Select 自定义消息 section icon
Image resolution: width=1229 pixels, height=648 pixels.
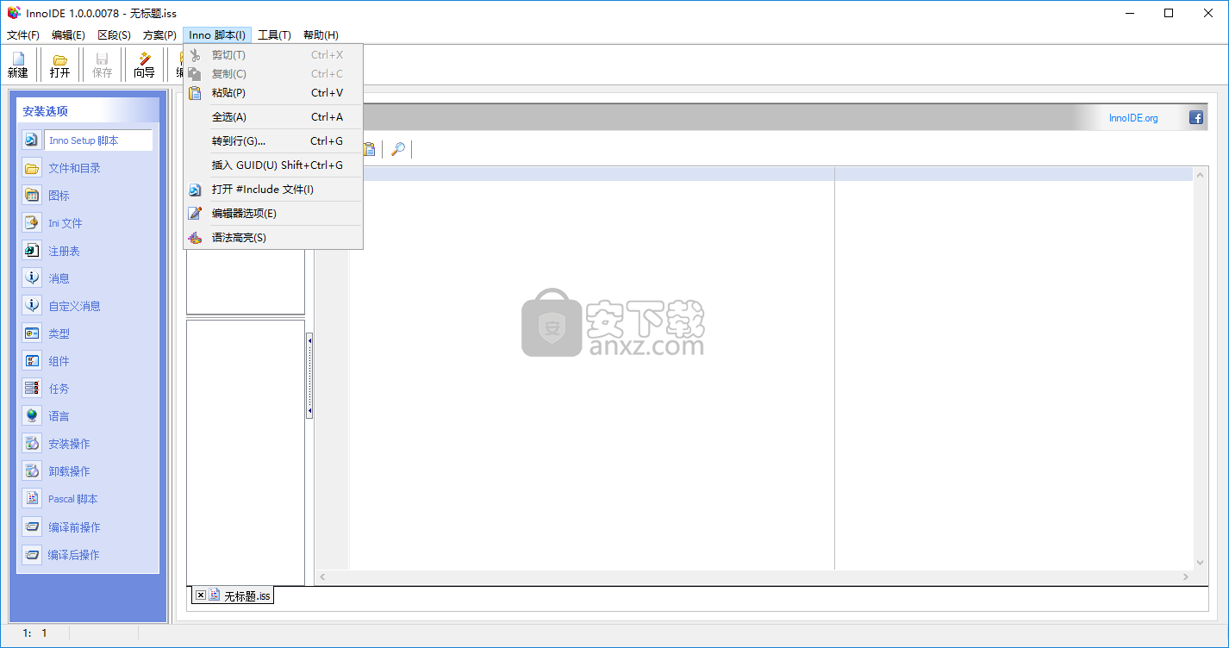[32, 306]
